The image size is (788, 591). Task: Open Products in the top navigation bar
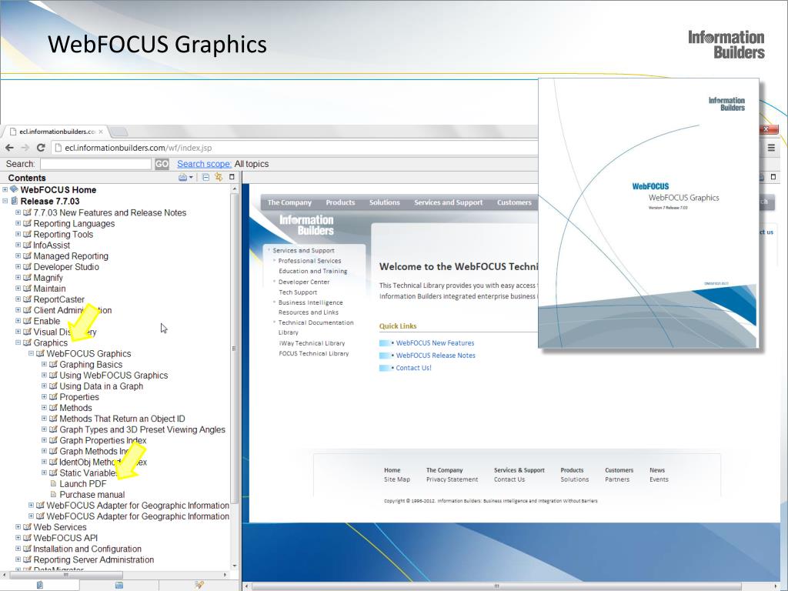340,202
